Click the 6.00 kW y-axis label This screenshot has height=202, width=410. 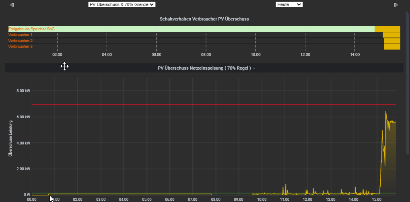[23, 117]
